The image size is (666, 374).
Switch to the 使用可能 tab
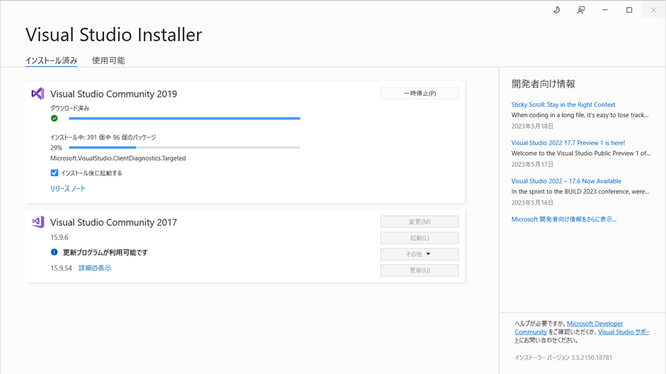pos(108,61)
